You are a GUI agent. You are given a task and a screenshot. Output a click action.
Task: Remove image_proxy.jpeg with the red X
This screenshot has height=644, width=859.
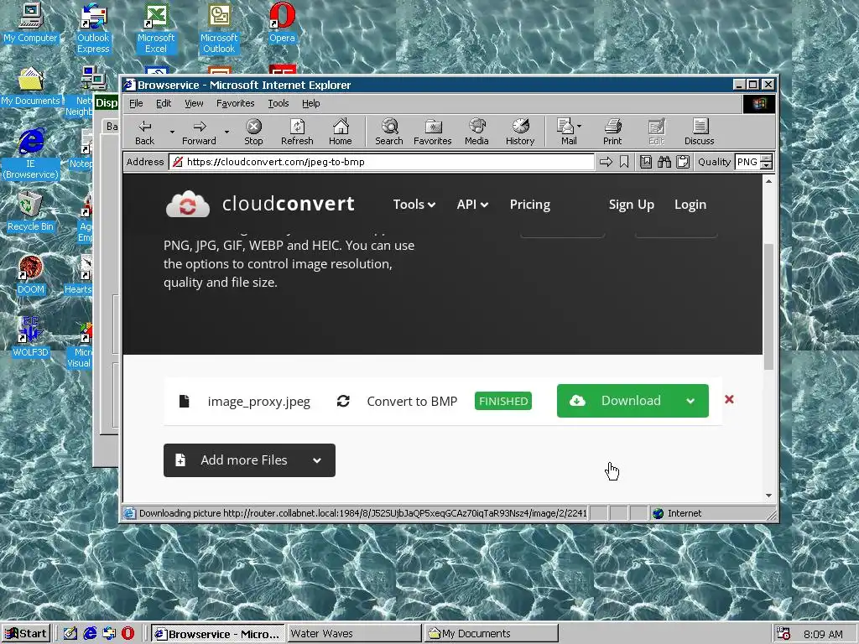click(x=729, y=399)
